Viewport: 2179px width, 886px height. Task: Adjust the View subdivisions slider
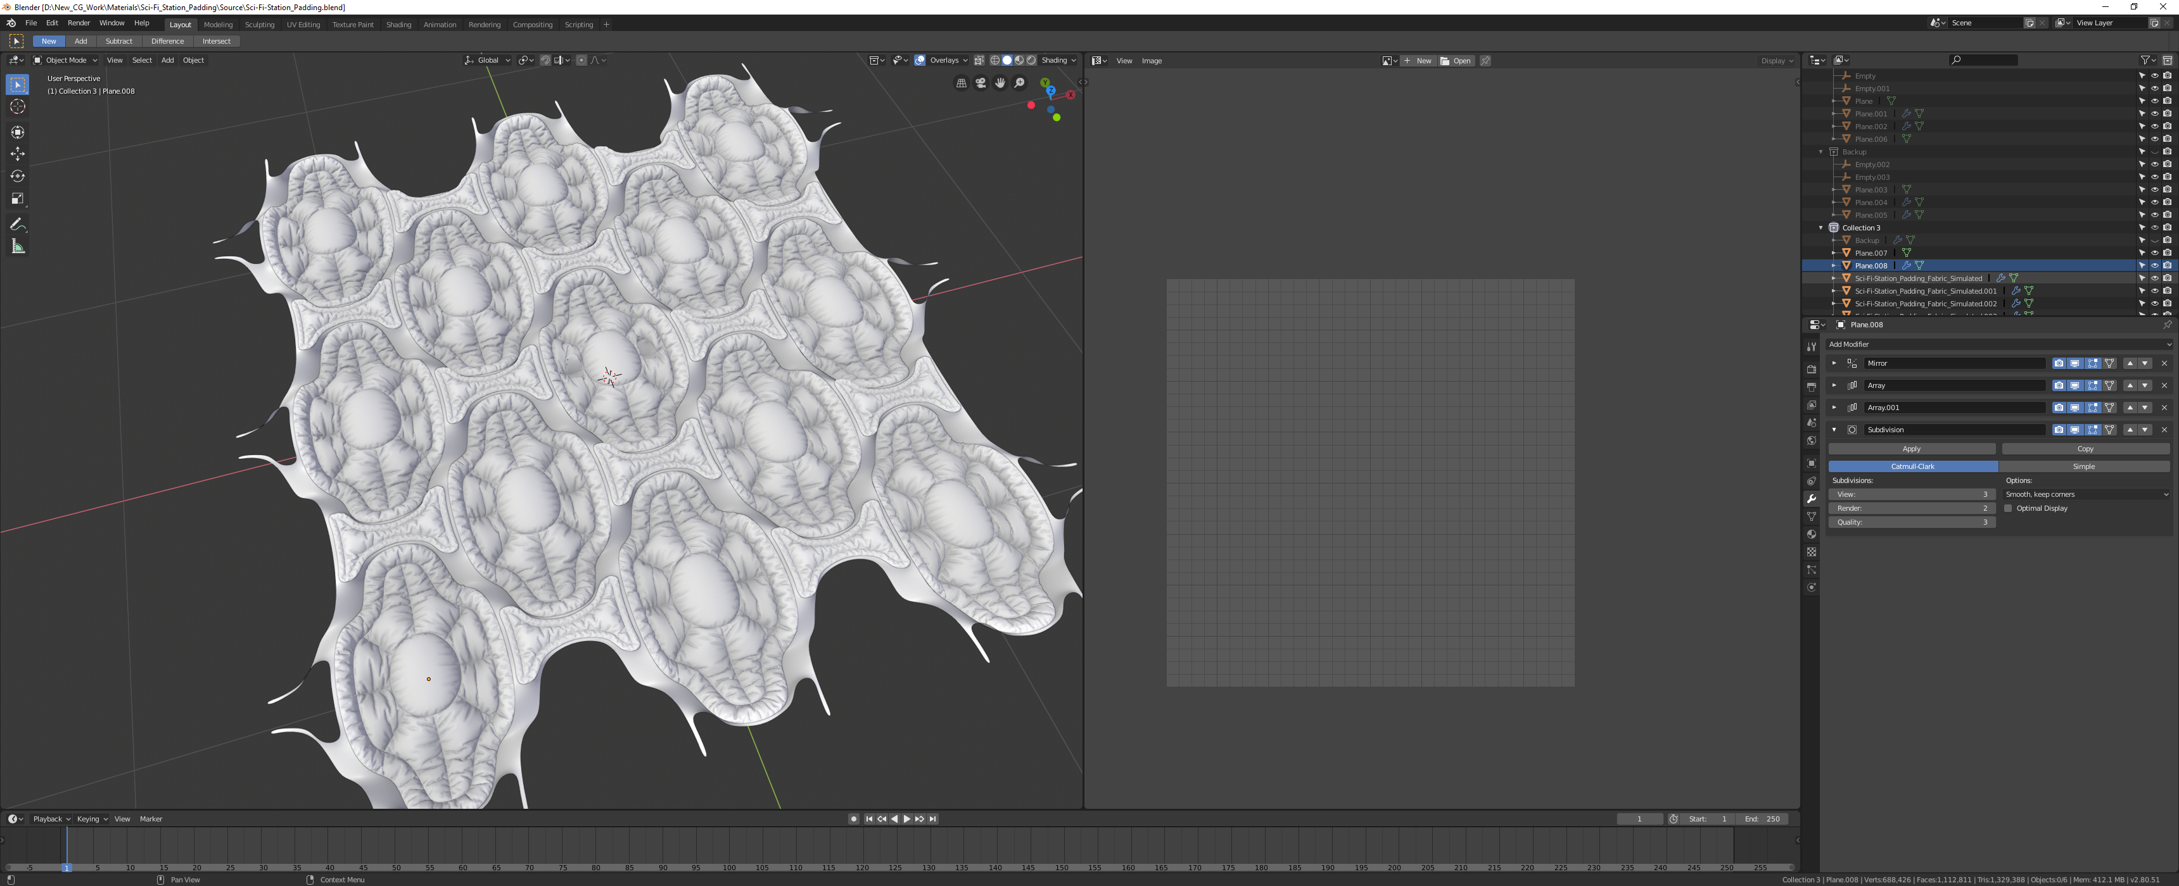pyautogui.click(x=1912, y=494)
